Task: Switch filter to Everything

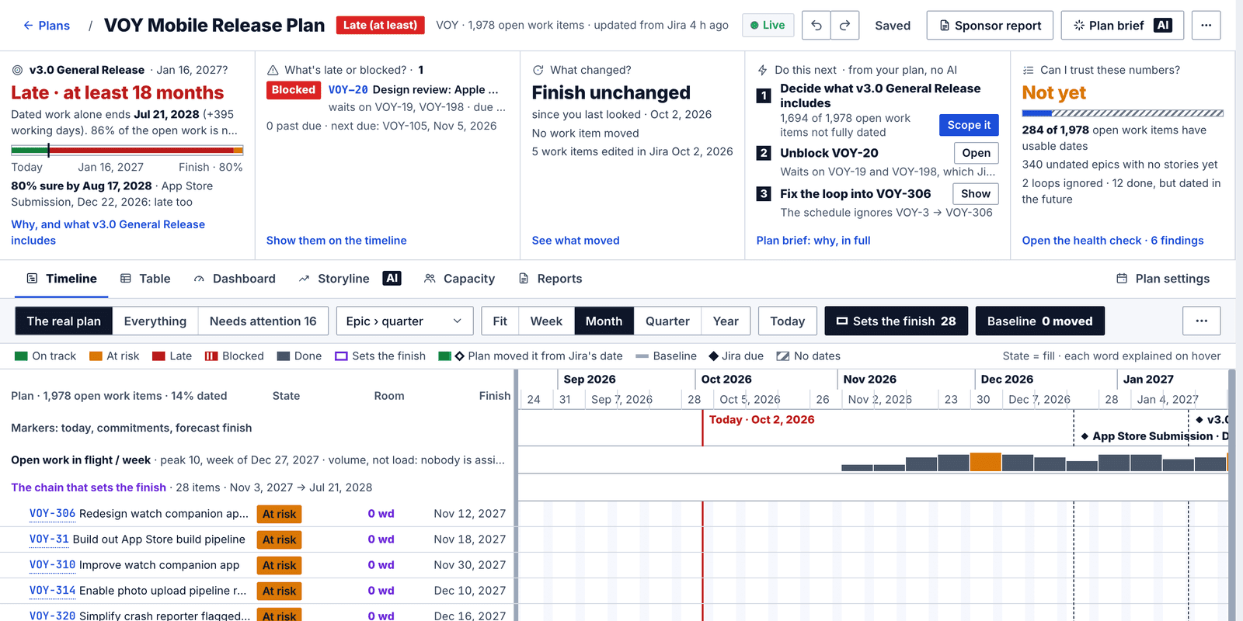Action: 155,321
